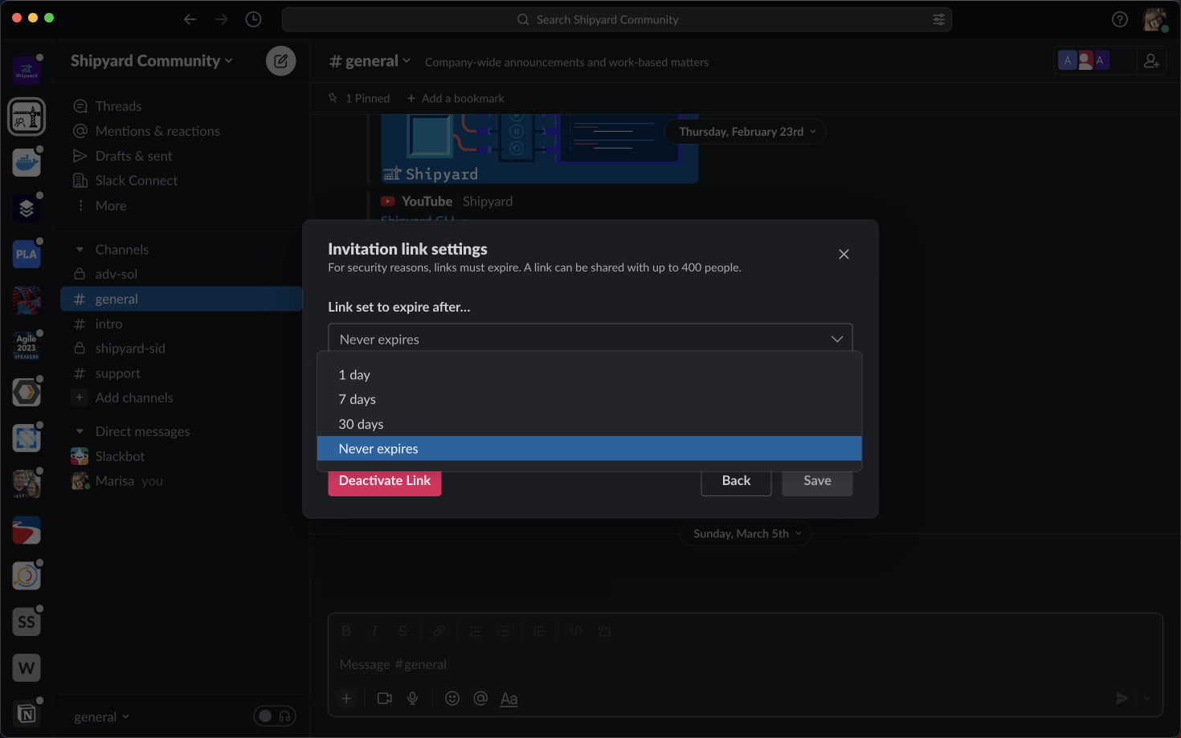The width and height of the screenshot is (1181, 738).
Task: Mention someone with the @ icon
Action: (480, 699)
